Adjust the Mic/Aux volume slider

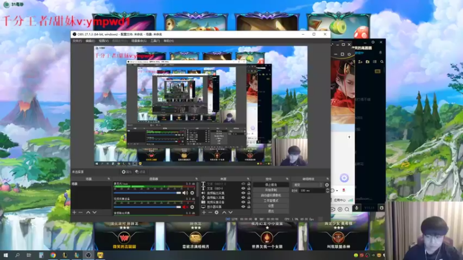pos(148,193)
